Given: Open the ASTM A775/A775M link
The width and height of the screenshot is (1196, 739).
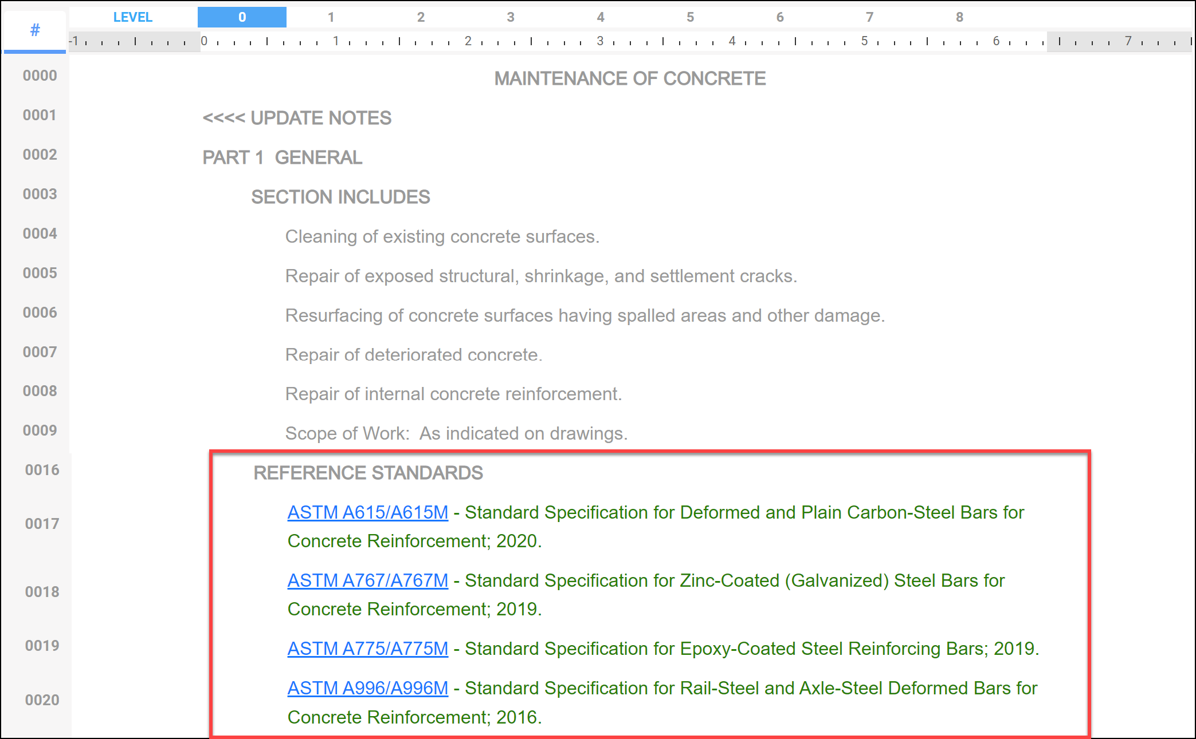Looking at the screenshot, I should click(x=367, y=649).
